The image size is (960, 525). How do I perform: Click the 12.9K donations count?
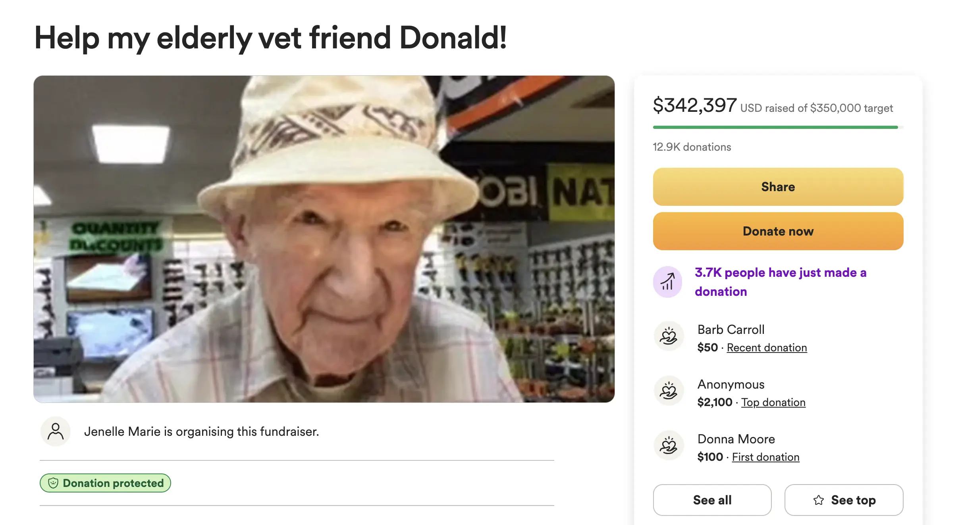[692, 147]
